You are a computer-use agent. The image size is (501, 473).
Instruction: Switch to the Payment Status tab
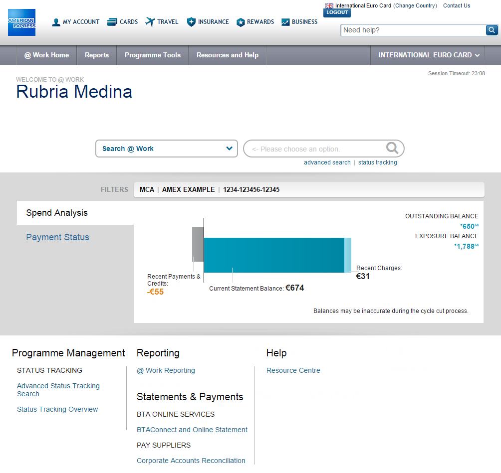click(57, 237)
